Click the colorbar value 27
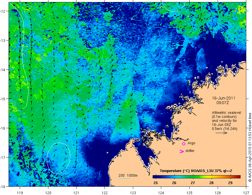This screenshot has width=252, height=195. pos(193,183)
